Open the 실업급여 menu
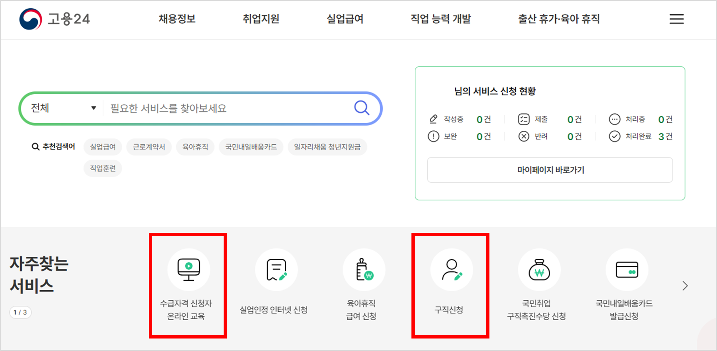The width and height of the screenshot is (717, 351). pos(345,19)
